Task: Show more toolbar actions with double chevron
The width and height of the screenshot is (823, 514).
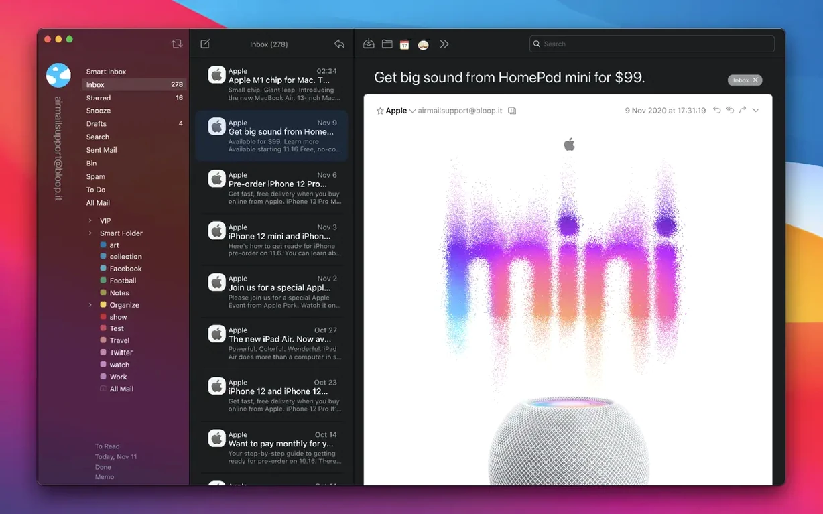Action: point(444,44)
